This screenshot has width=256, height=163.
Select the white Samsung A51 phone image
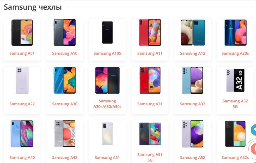[x=107, y=134]
